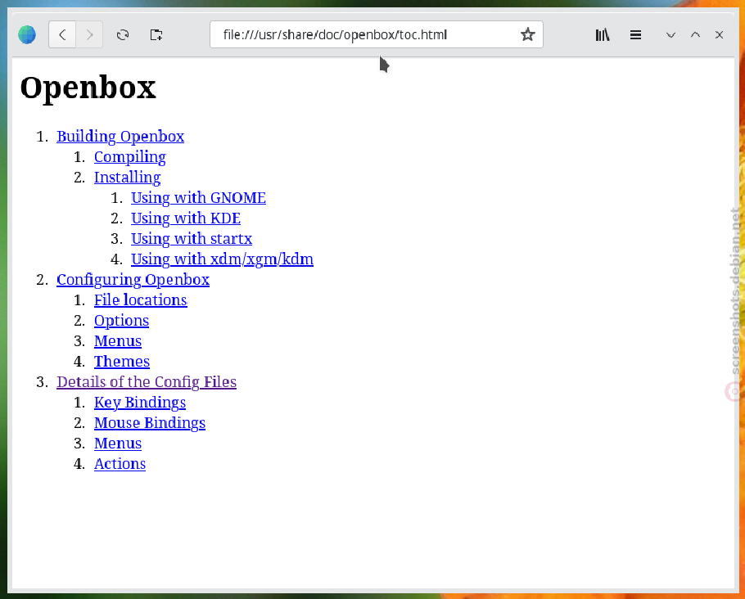Click the Openbox page heading
The height and width of the screenshot is (599, 745).
88,88
